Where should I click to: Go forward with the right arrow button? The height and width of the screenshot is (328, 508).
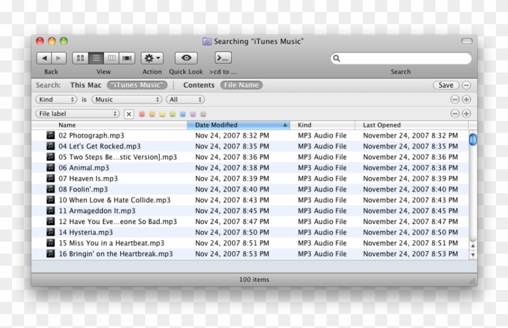(x=59, y=58)
